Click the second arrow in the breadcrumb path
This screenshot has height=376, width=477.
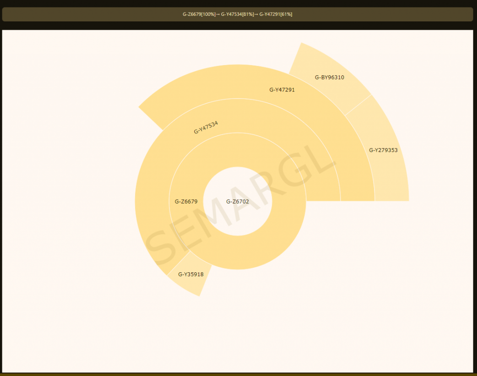pos(256,14)
